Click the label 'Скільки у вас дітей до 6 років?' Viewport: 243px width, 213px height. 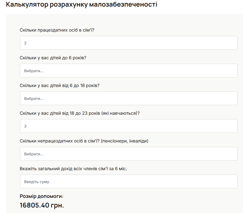point(53,58)
